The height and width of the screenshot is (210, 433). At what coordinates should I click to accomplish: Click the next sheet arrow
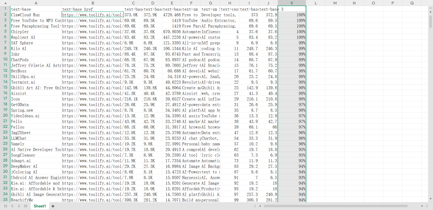[19, 206]
